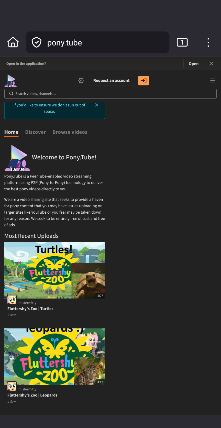Image resolution: width=221 pixels, height=428 pixels.
Task: Click Fluttershy's Zoo | Leopards title
Action: pyautogui.click(x=32, y=395)
